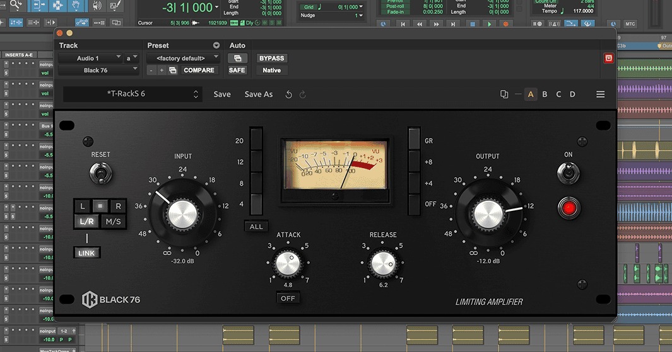Click the Fast Forward transport button
The height and width of the screenshot is (352, 672).
click(436, 25)
